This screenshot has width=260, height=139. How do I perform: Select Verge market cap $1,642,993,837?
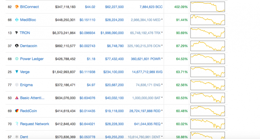pyautogui.click(x=64, y=72)
